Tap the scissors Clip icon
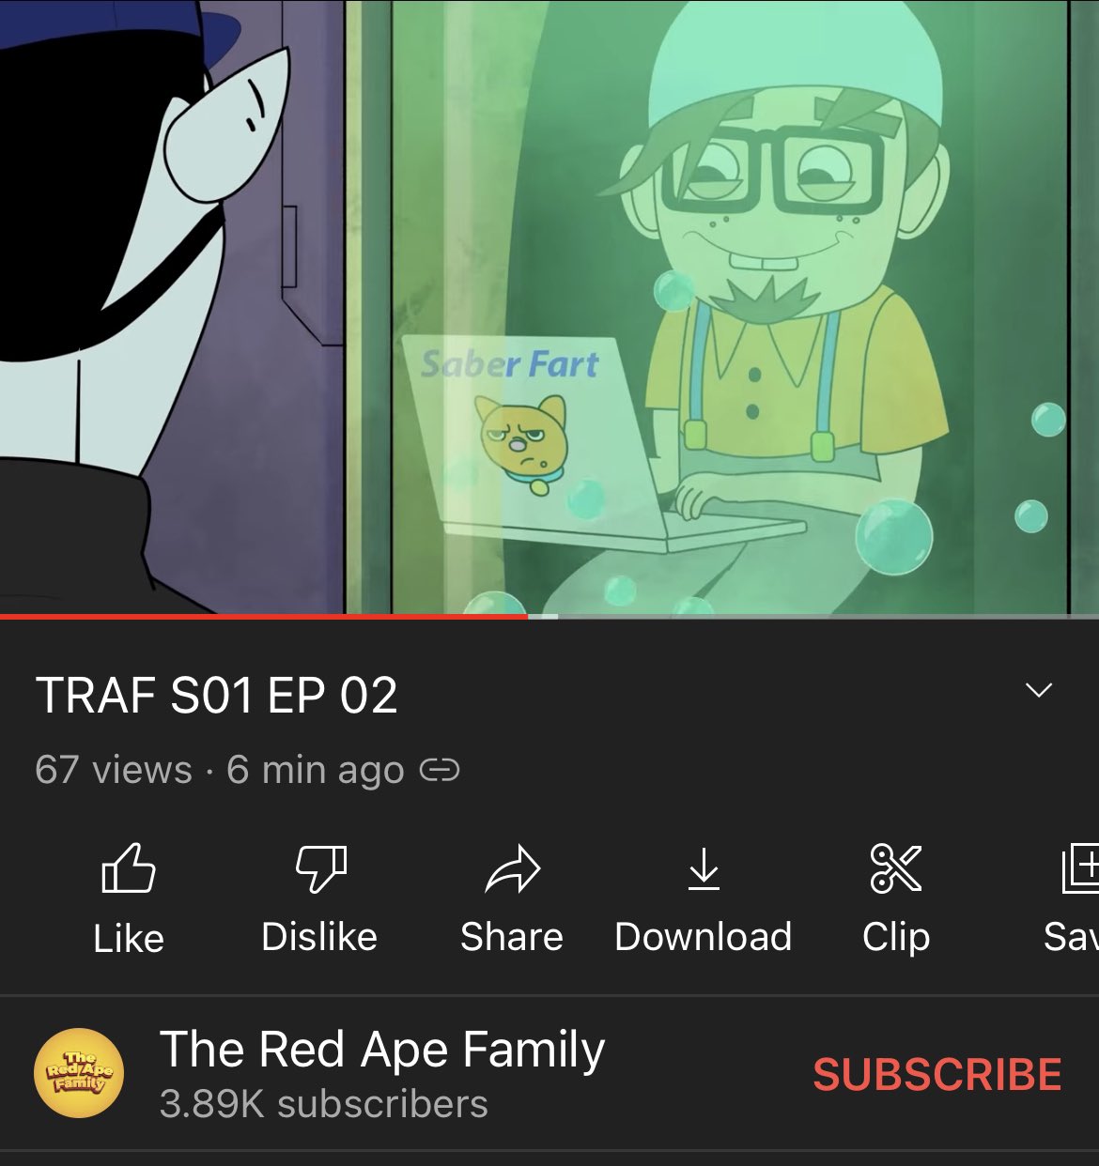 coord(896,867)
